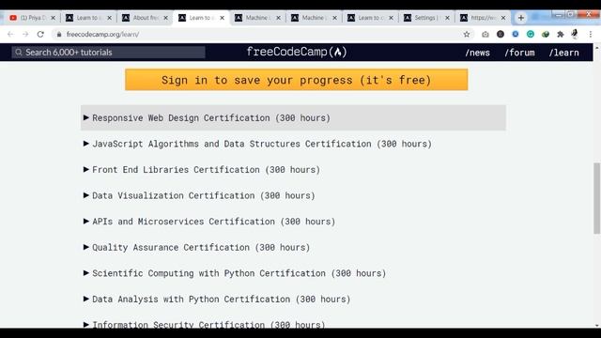The image size is (601, 338).
Task: Close the About freeCodeCamp tab
Action: pos(165,18)
